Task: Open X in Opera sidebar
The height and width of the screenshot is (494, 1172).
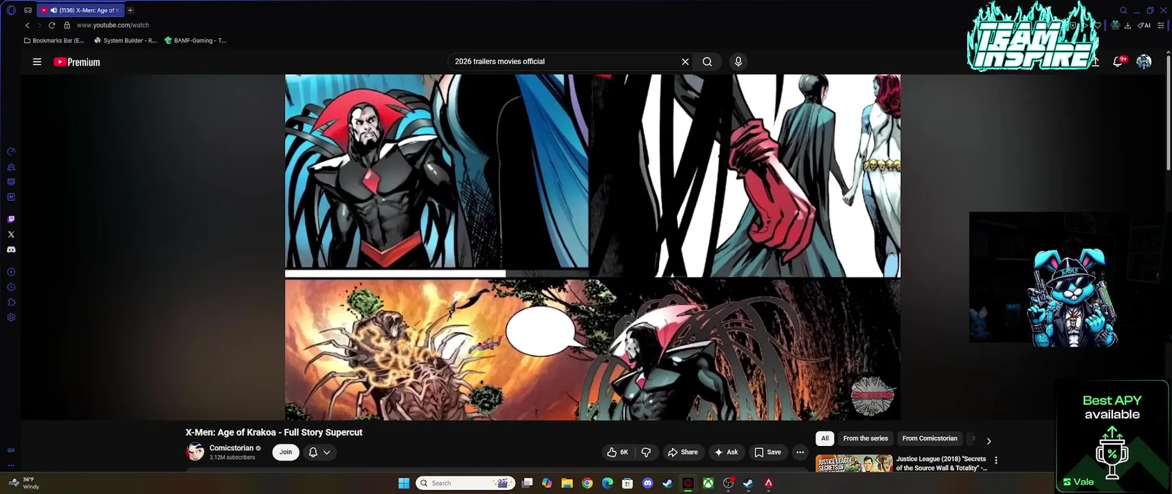Action: [11, 235]
